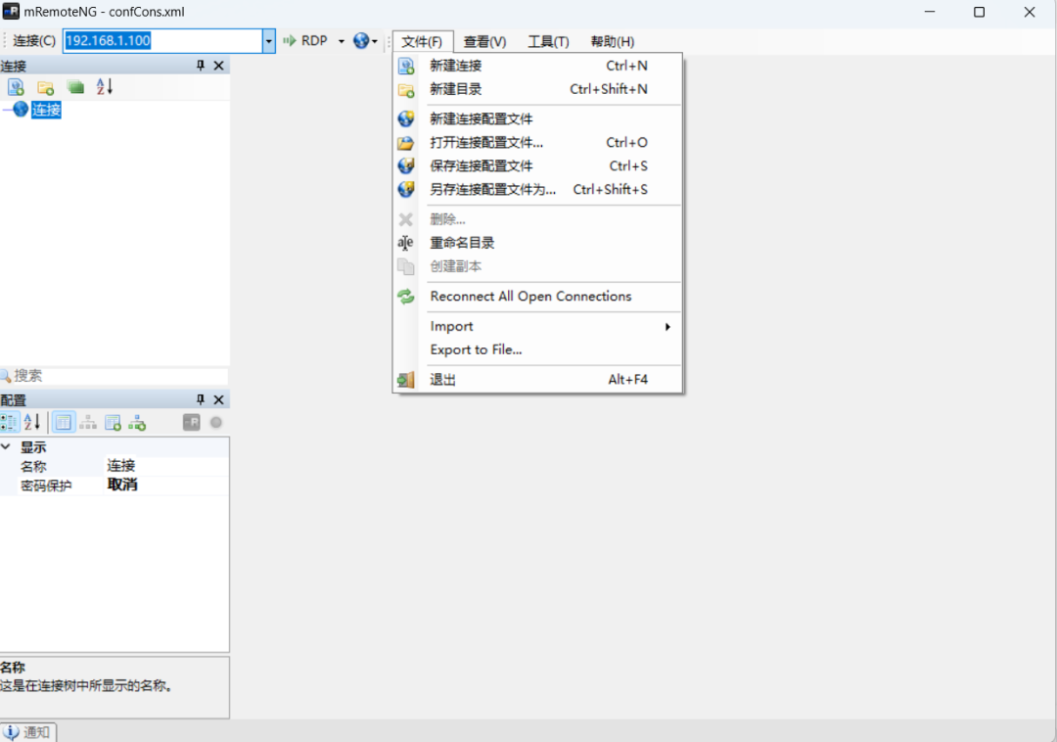Screen dimensions: 1057x742
Task: Click new connection icon in 连接 panel toolbar
Action: (16, 87)
